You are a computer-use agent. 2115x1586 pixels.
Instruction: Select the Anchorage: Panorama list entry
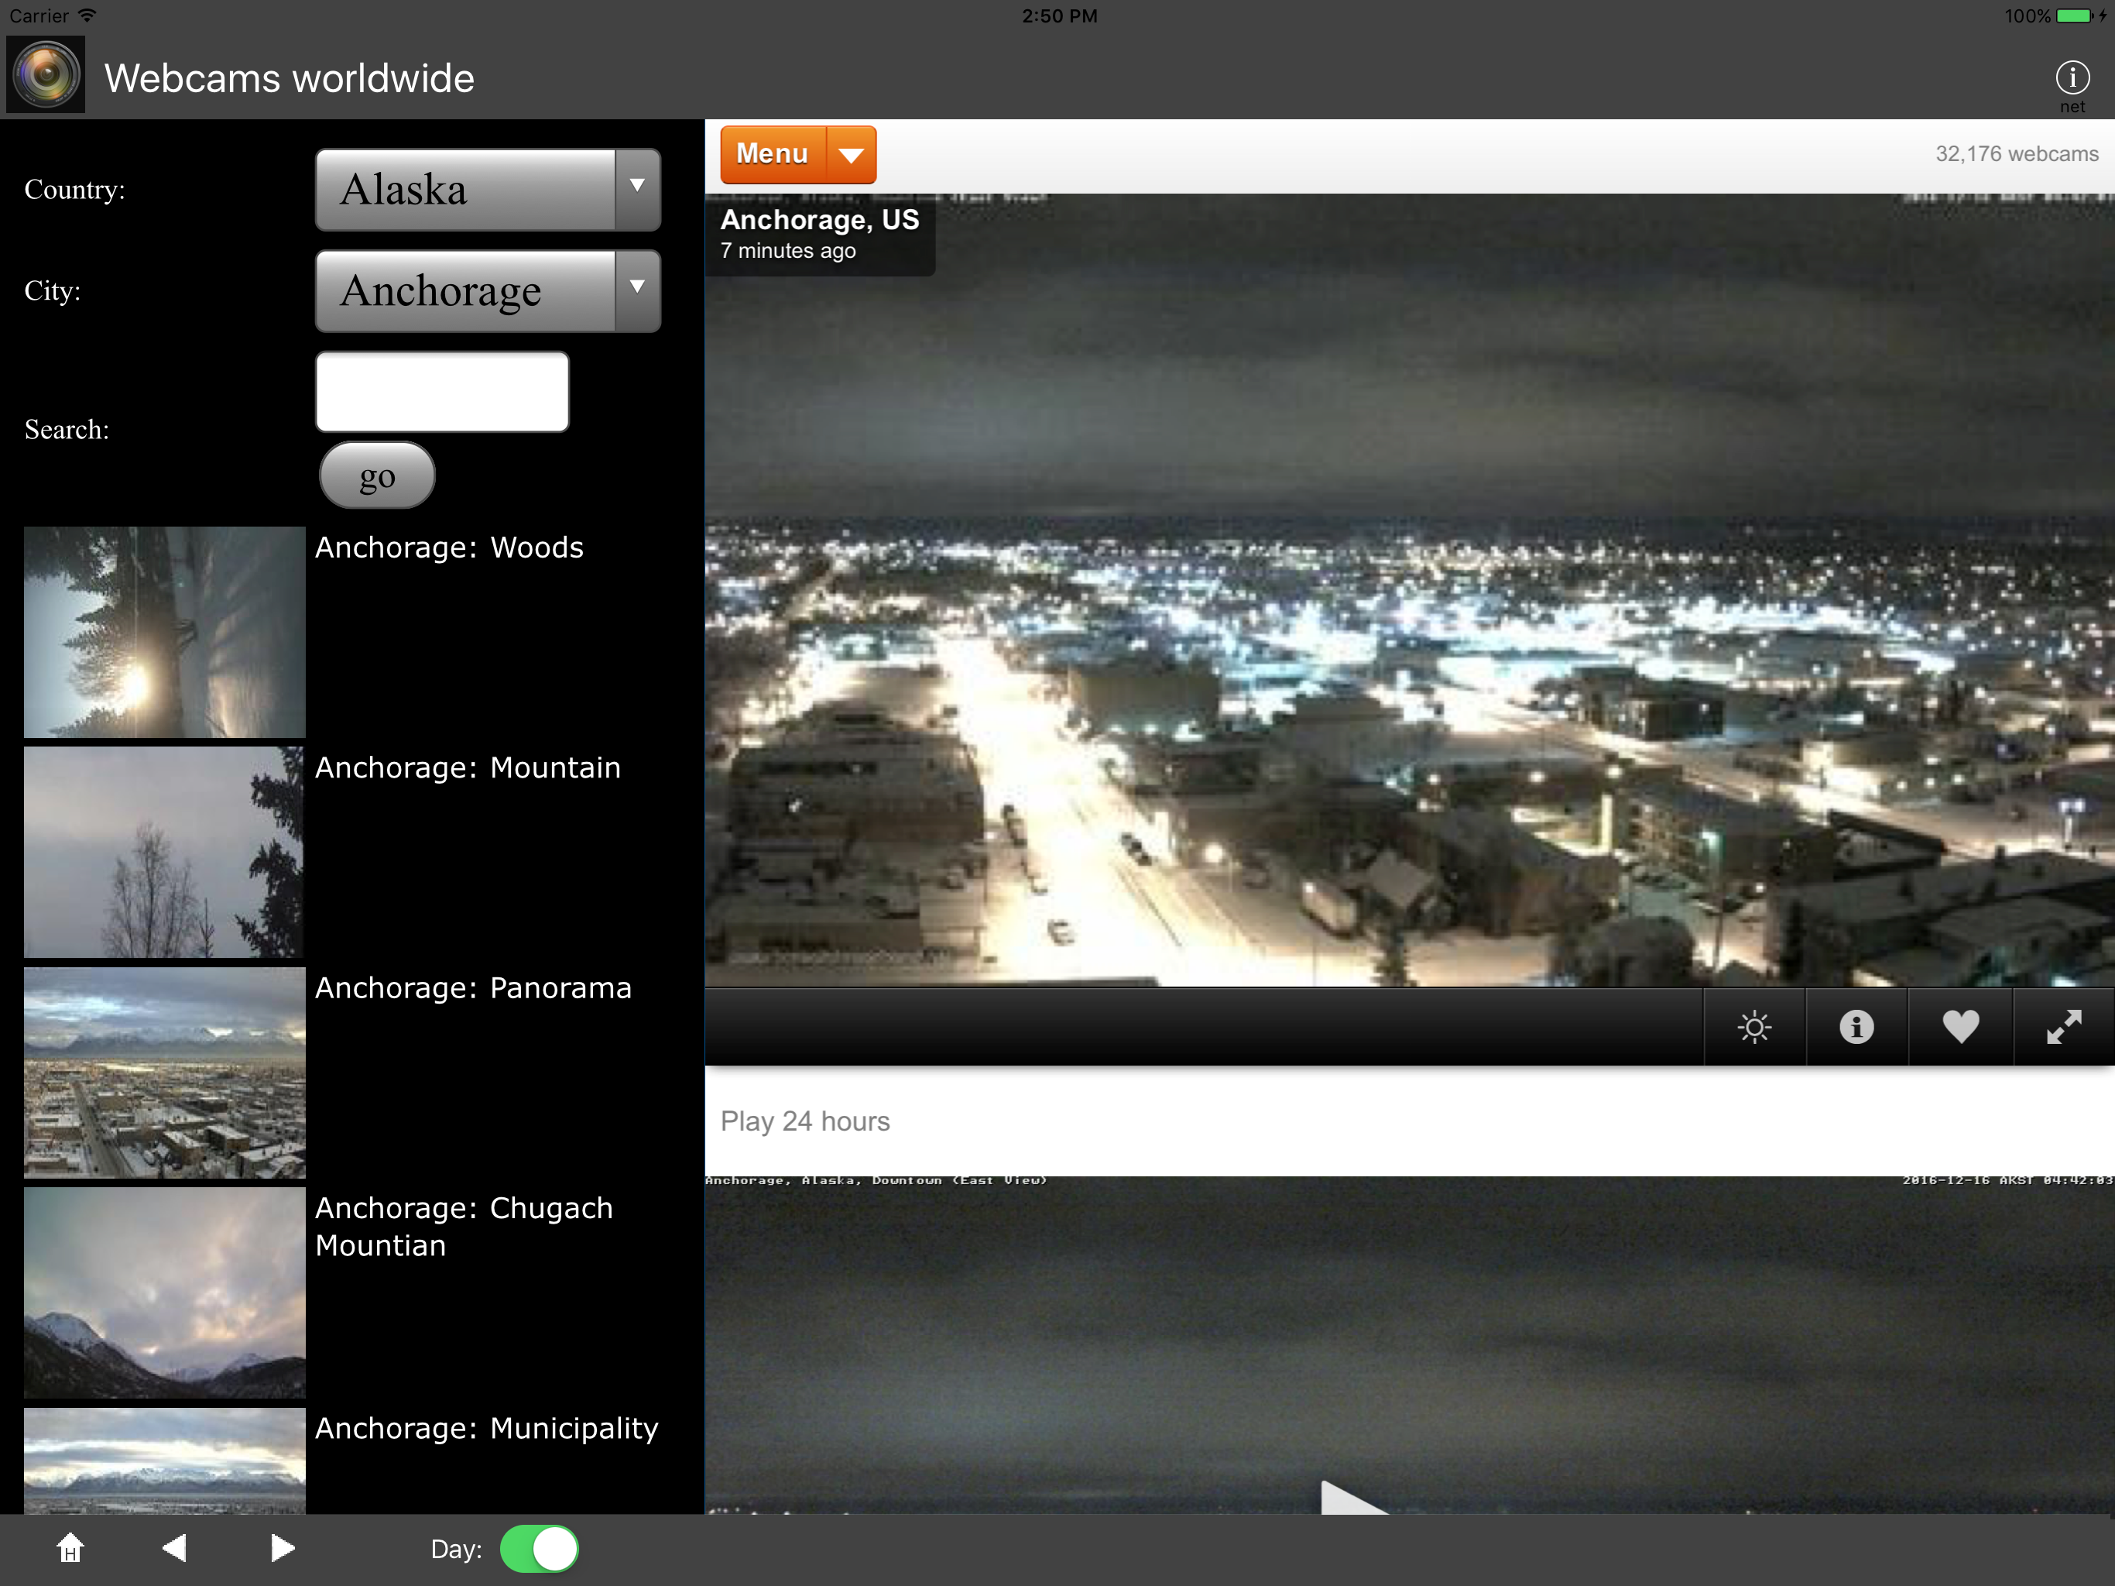point(473,988)
